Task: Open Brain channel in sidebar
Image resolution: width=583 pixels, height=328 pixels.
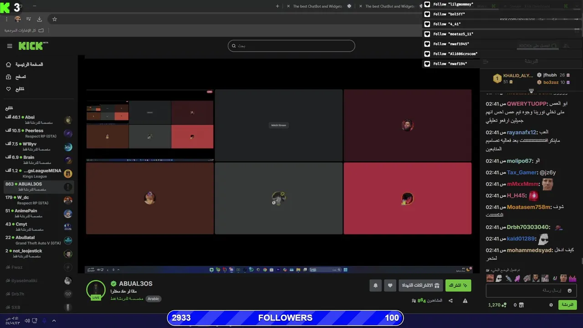Action: pyautogui.click(x=39, y=160)
